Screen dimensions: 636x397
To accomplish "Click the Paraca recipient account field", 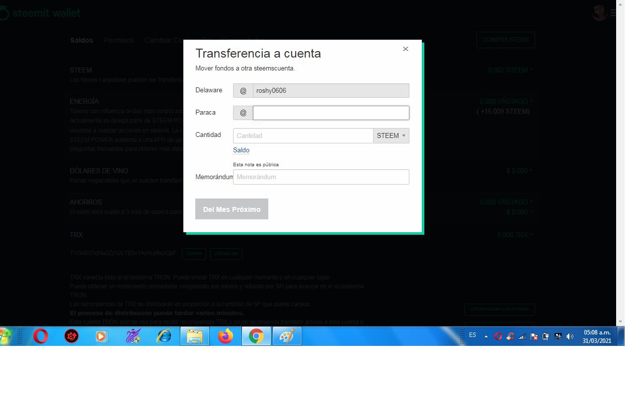I will point(331,113).
